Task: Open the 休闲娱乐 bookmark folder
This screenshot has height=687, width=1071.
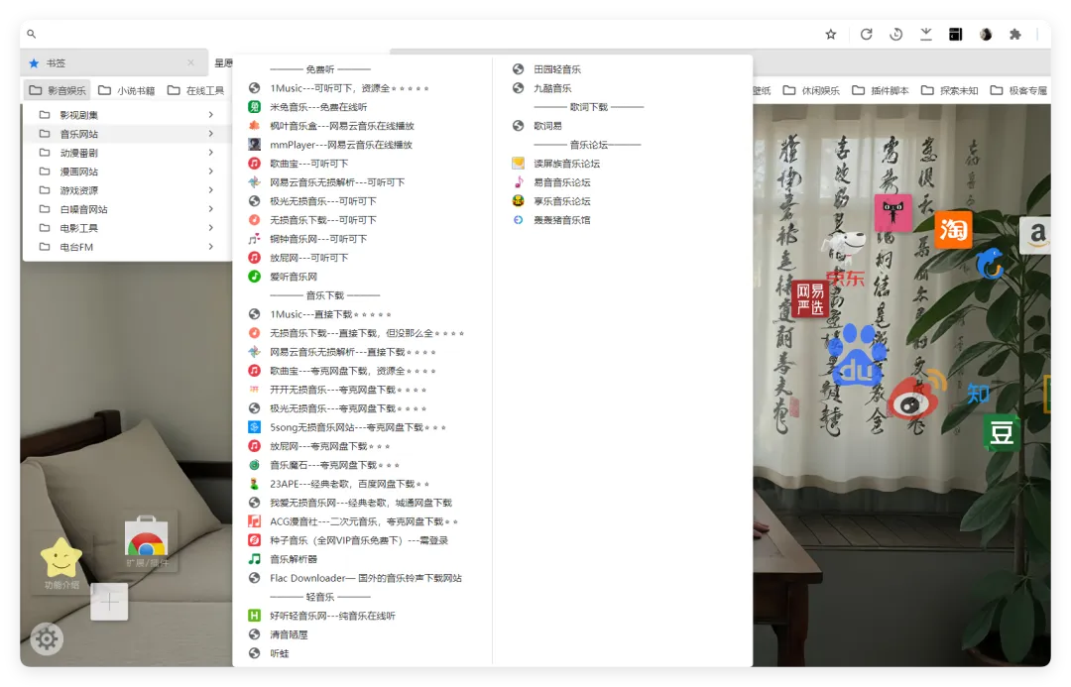Action: (x=811, y=90)
